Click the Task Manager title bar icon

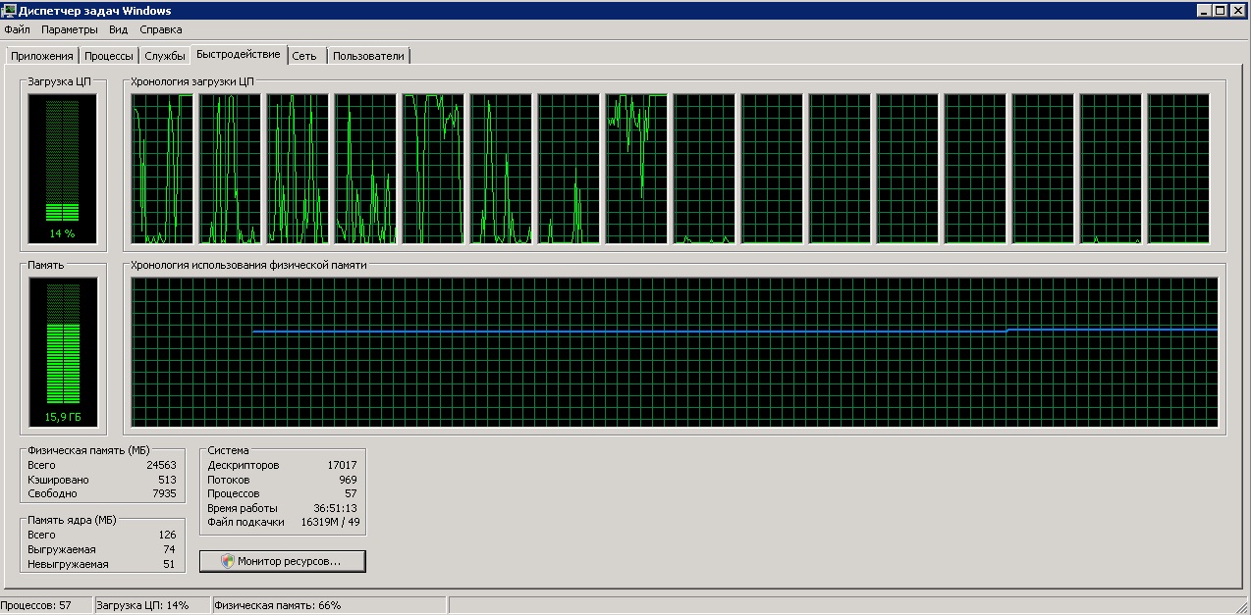click(x=9, y=11)
